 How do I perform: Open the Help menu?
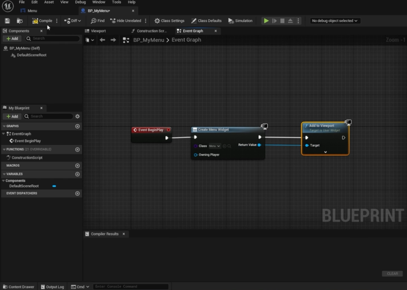click(132, 2)
